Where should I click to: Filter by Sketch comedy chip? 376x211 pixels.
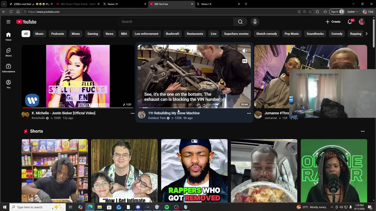point(266,34)
